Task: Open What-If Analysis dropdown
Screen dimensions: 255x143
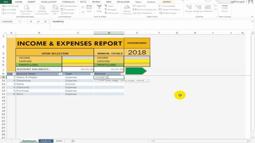Action: click(x=170, y=10)
